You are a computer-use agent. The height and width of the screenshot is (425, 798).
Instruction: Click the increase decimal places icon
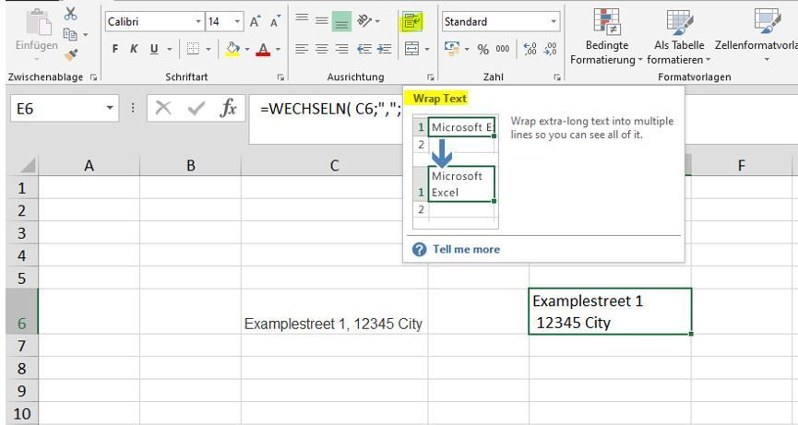tap(530, 49)
